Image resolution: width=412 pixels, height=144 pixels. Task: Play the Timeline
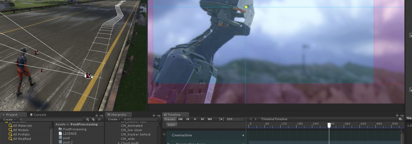[195, 119]
